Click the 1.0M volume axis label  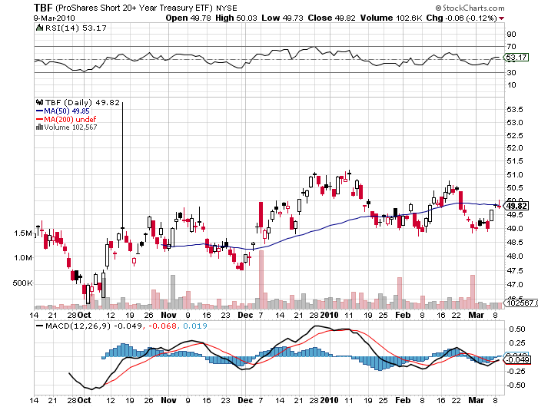click(23, 257)
